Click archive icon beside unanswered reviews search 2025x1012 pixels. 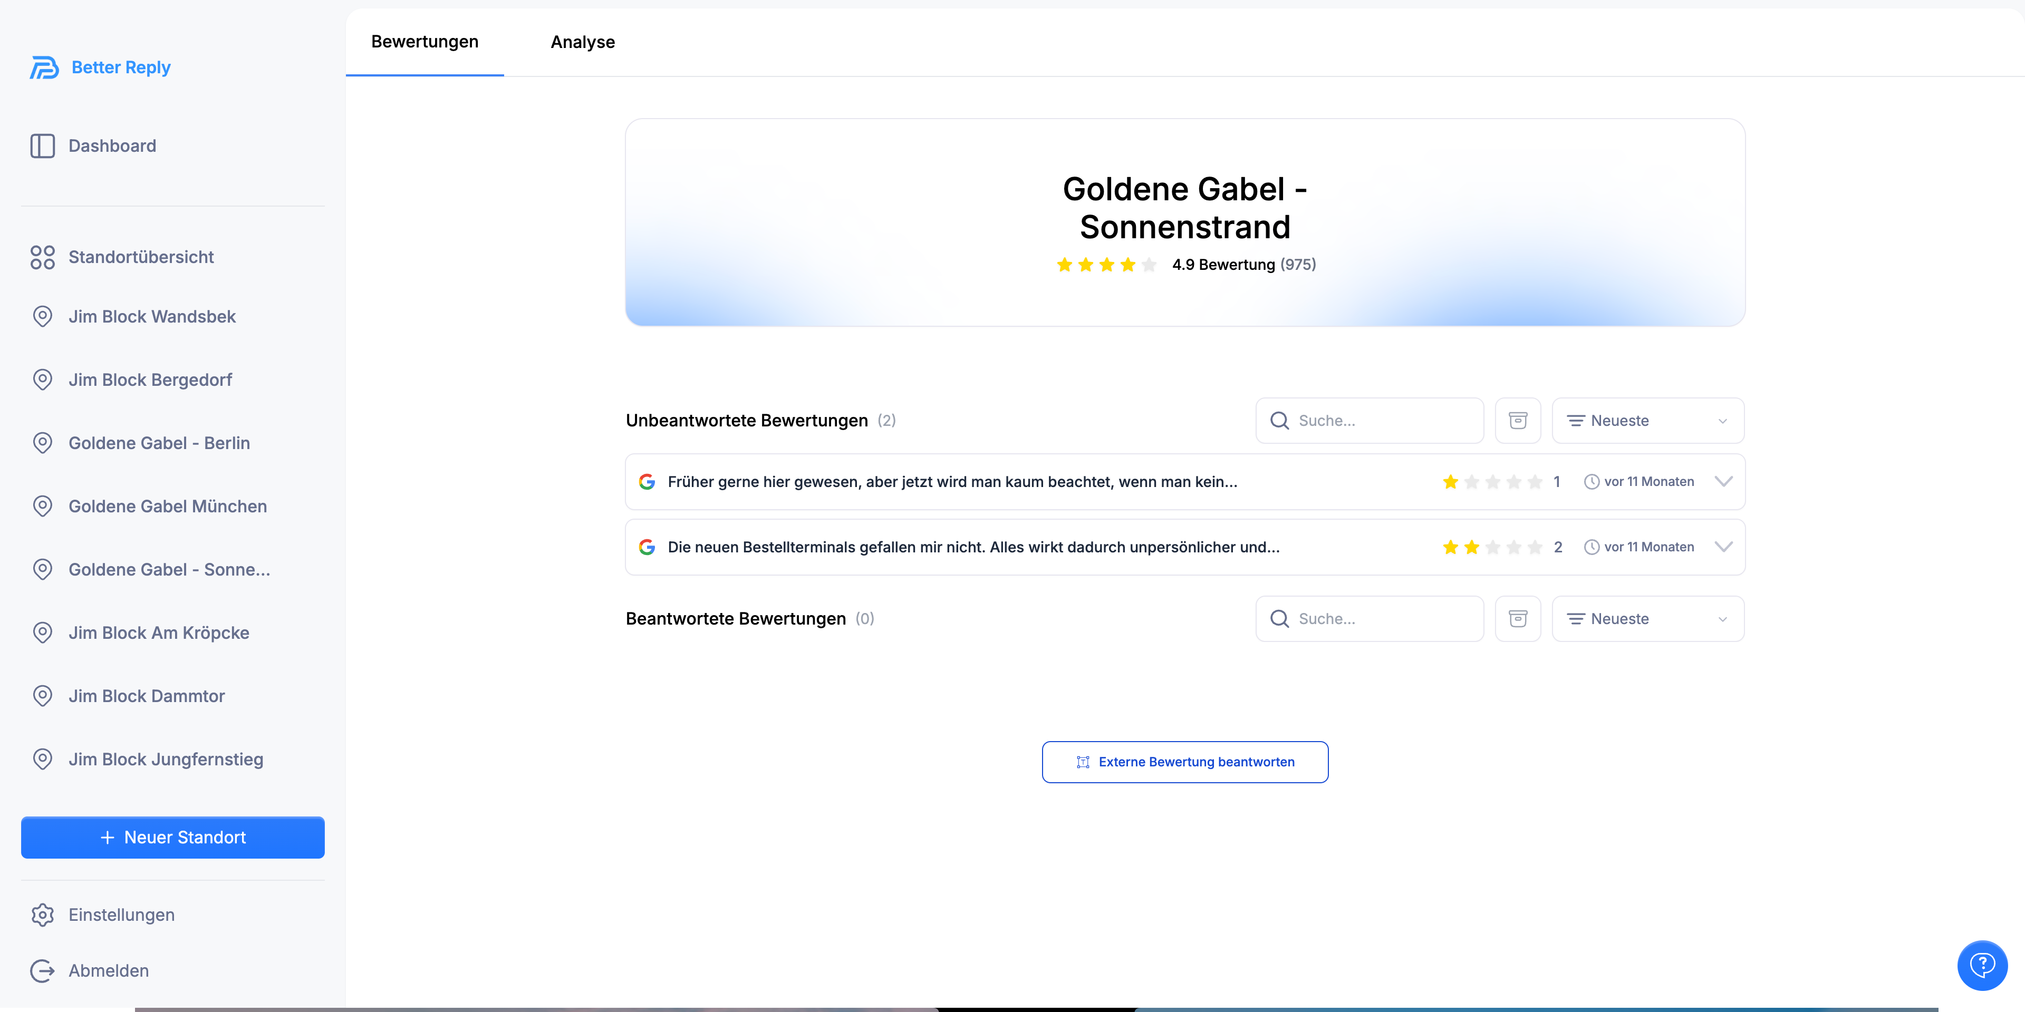point(1517,421)
